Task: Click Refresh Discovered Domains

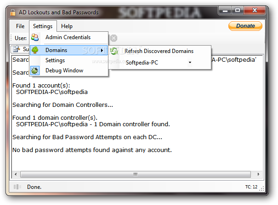Action: pos(159,51)
